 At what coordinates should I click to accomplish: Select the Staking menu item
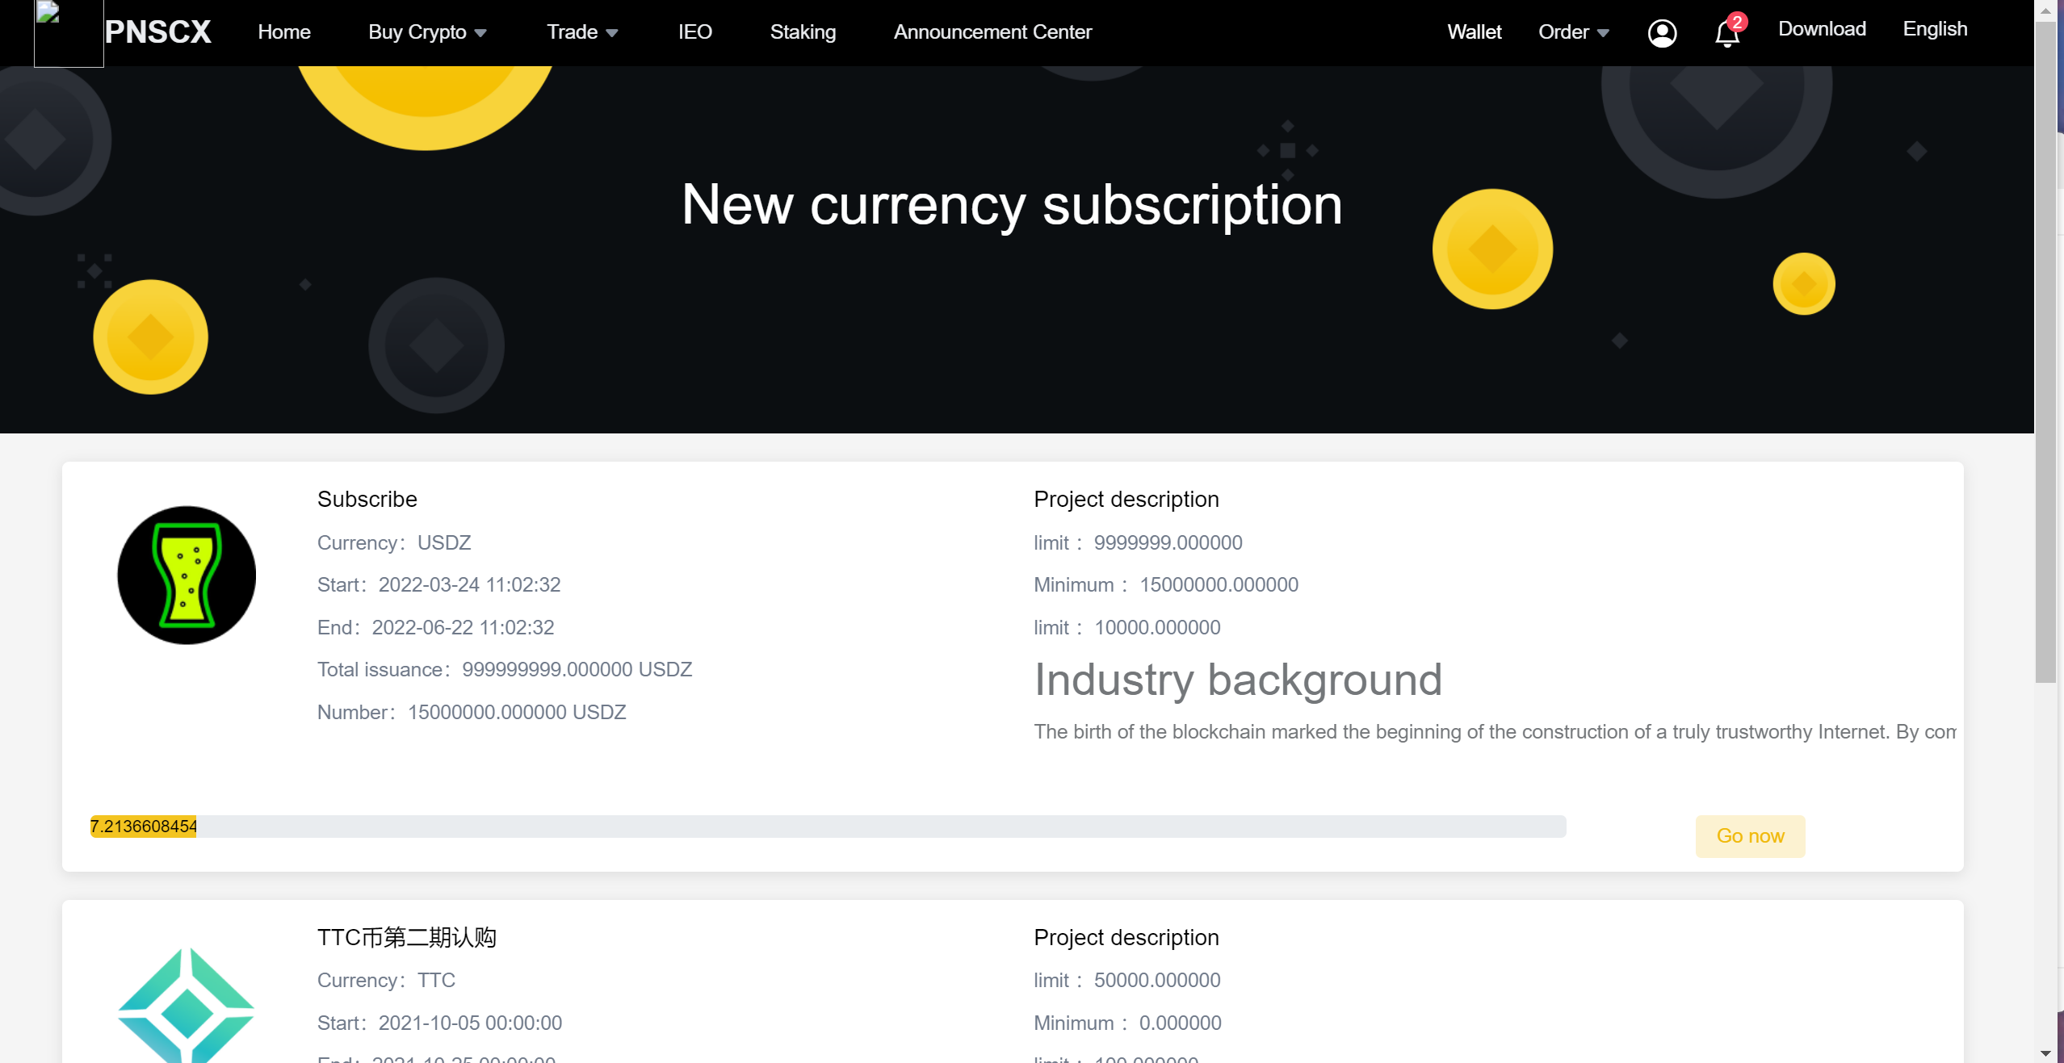[803, 31]
